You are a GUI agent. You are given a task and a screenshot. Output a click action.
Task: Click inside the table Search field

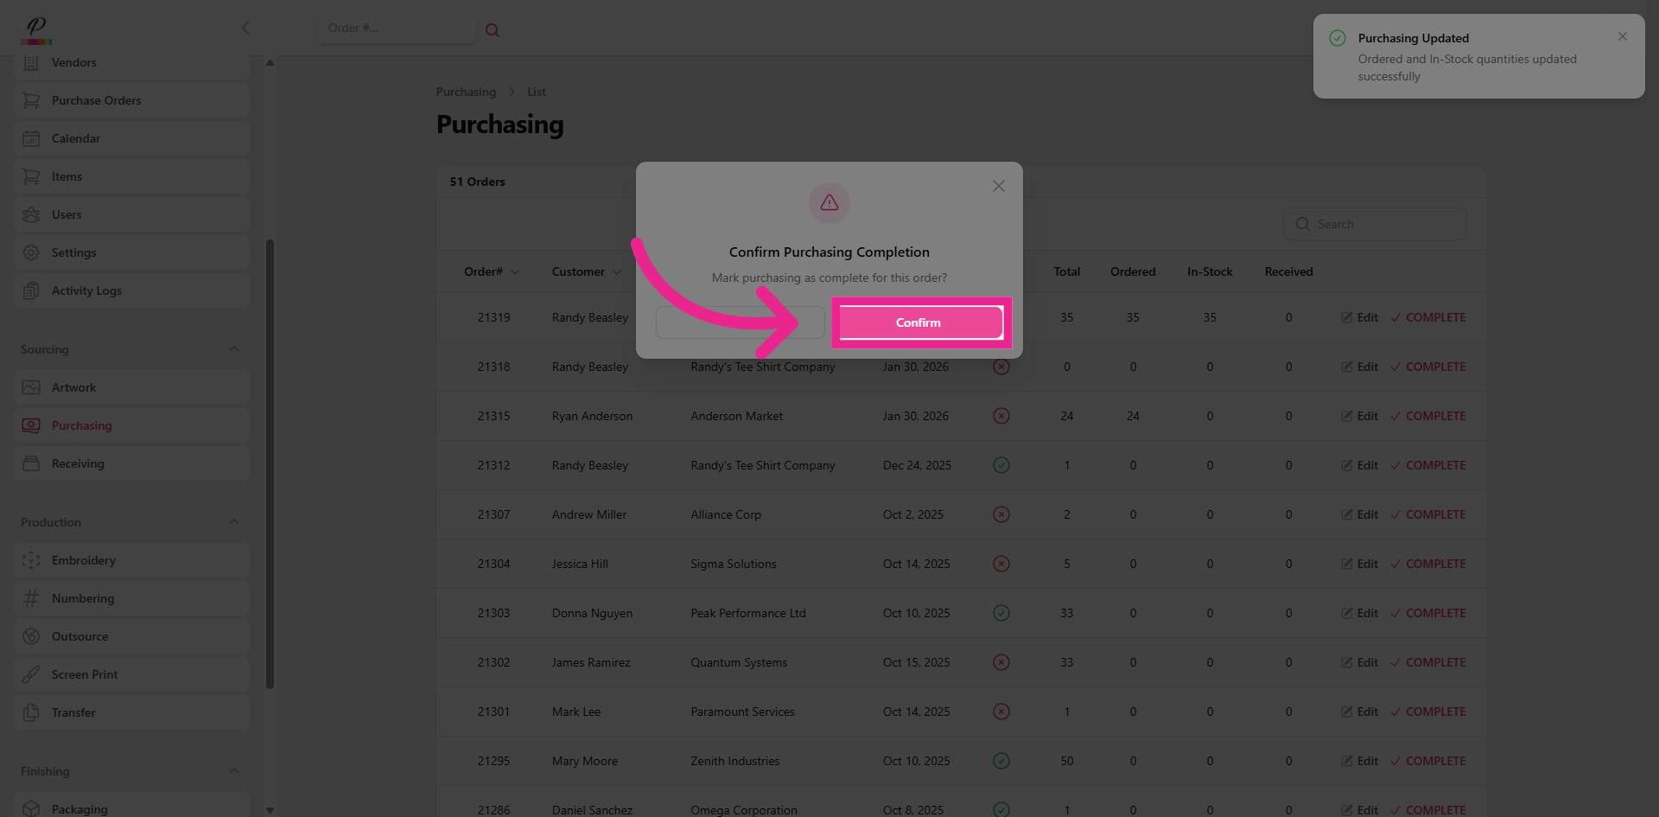[1382, 224]
